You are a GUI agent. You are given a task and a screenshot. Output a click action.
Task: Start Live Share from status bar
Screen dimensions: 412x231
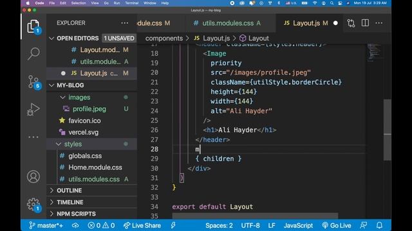(x=142, y=225)
